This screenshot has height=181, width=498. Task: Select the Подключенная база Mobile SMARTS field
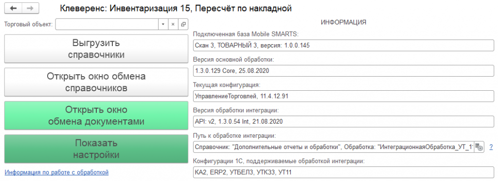[343, 45]
